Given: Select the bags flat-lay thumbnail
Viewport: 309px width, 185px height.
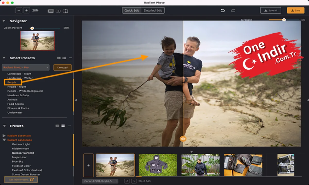Looking at the screenshot, I should [x=243, y=165].
